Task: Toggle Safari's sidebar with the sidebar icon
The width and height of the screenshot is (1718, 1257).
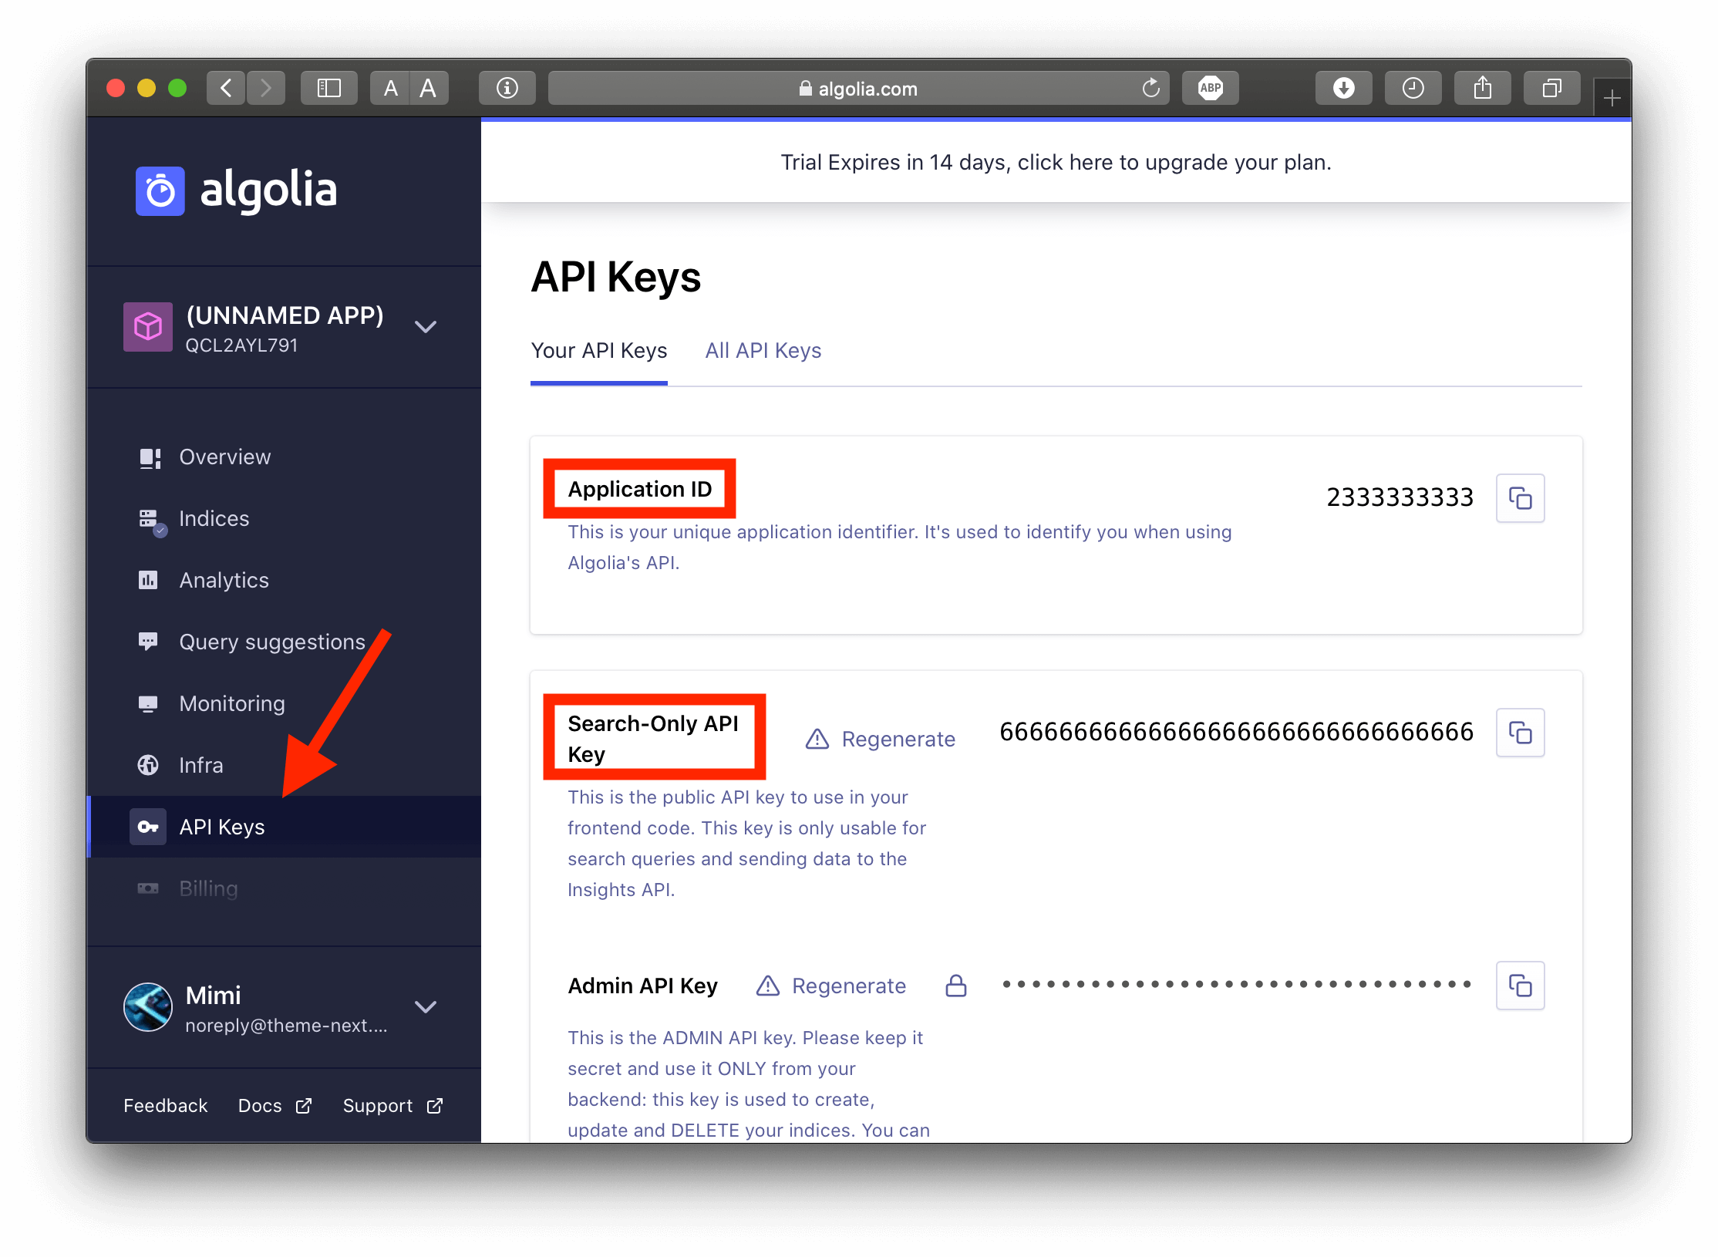Action: coord(328,87)
